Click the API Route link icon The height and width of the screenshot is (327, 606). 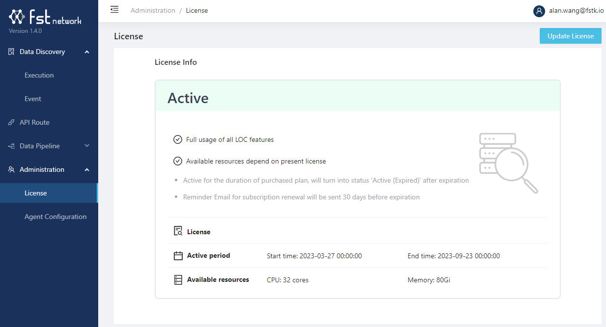click(x=11, y=122)
